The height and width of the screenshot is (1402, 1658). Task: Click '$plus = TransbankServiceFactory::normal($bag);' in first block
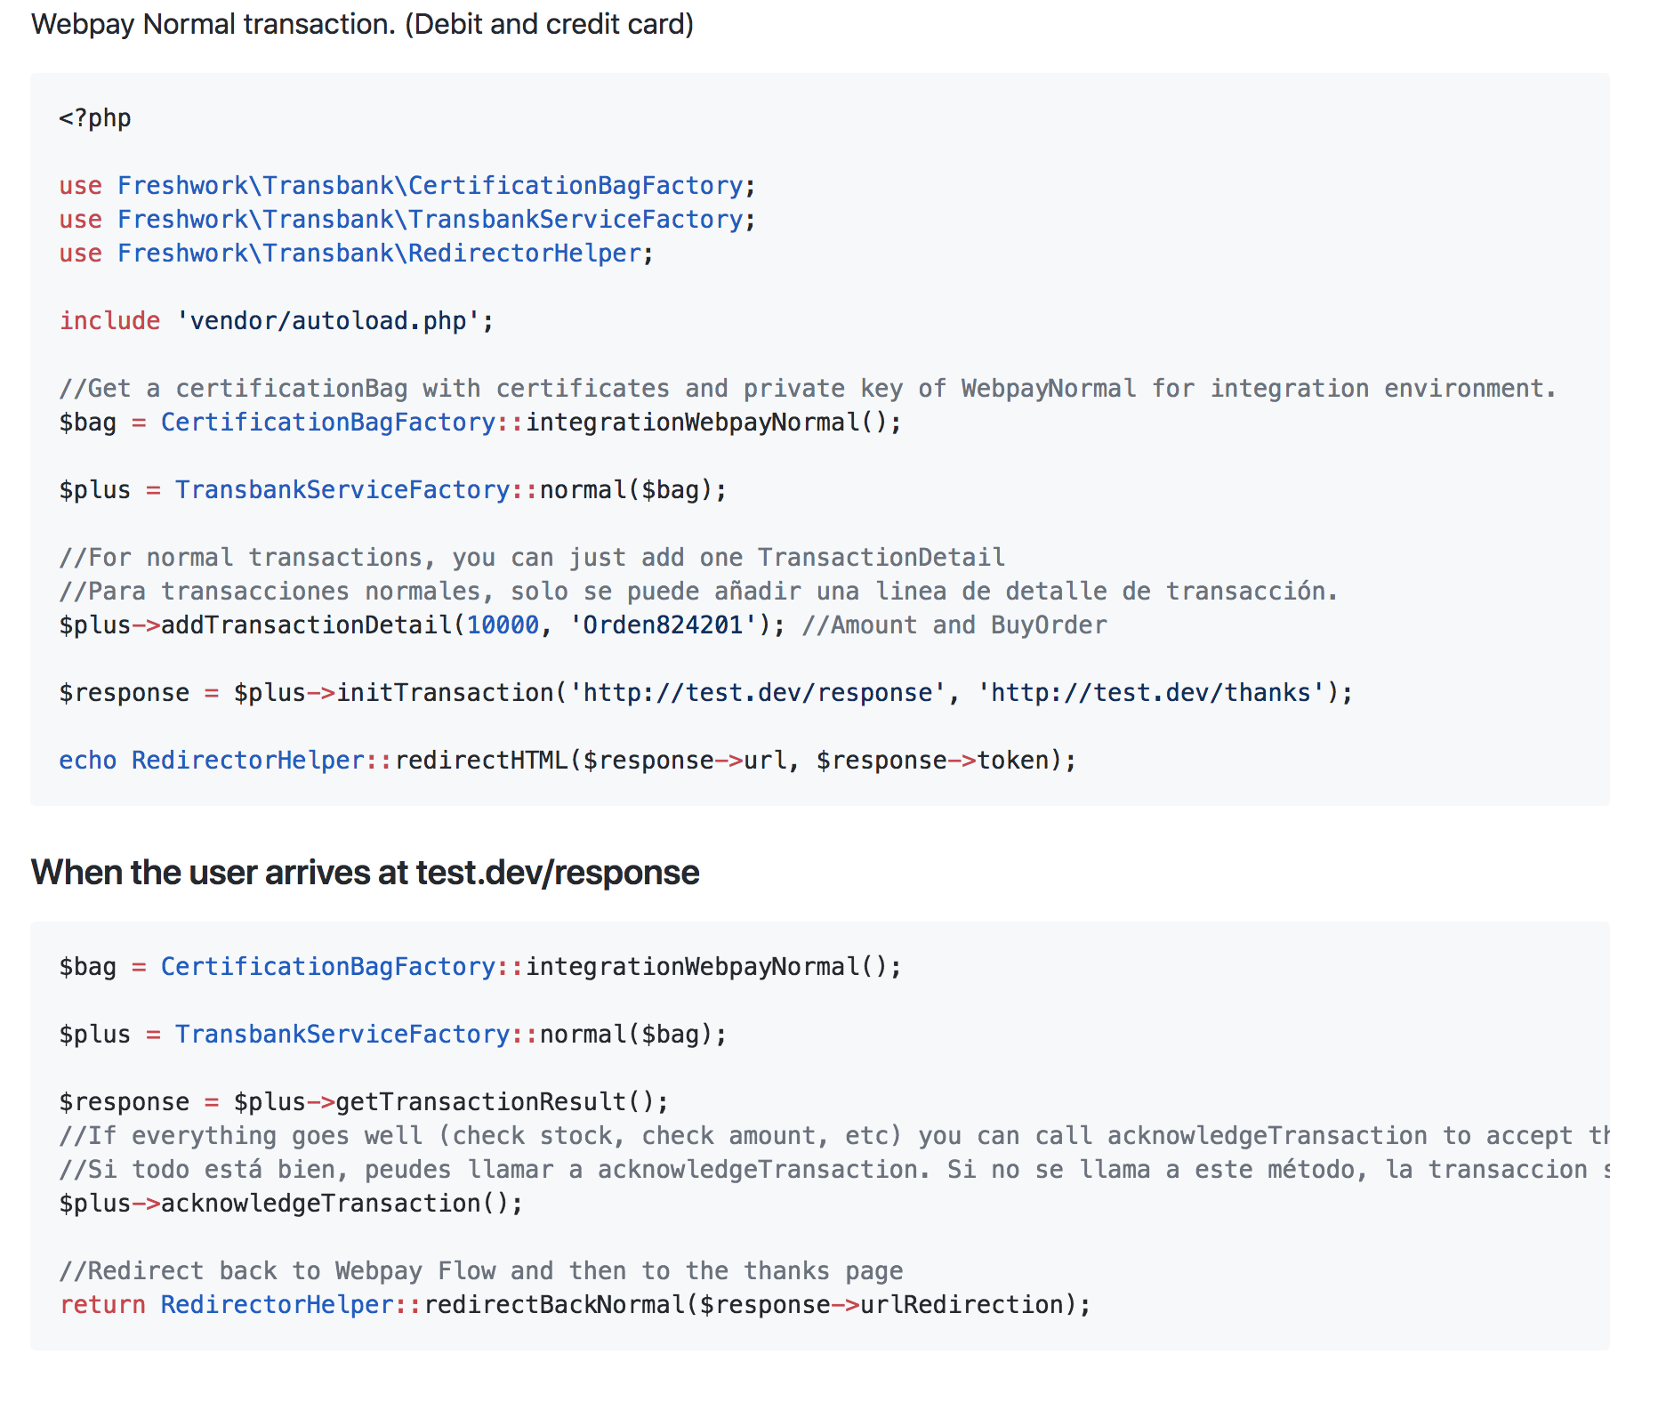tap(393, 490)
